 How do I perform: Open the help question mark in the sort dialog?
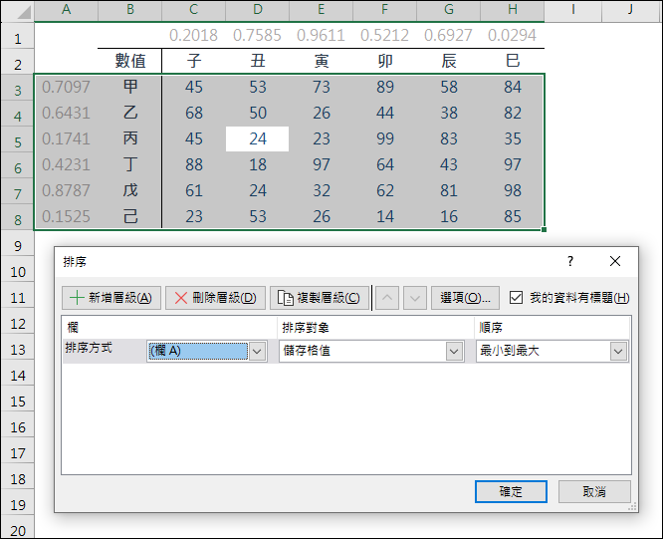(x=570, y=261)
